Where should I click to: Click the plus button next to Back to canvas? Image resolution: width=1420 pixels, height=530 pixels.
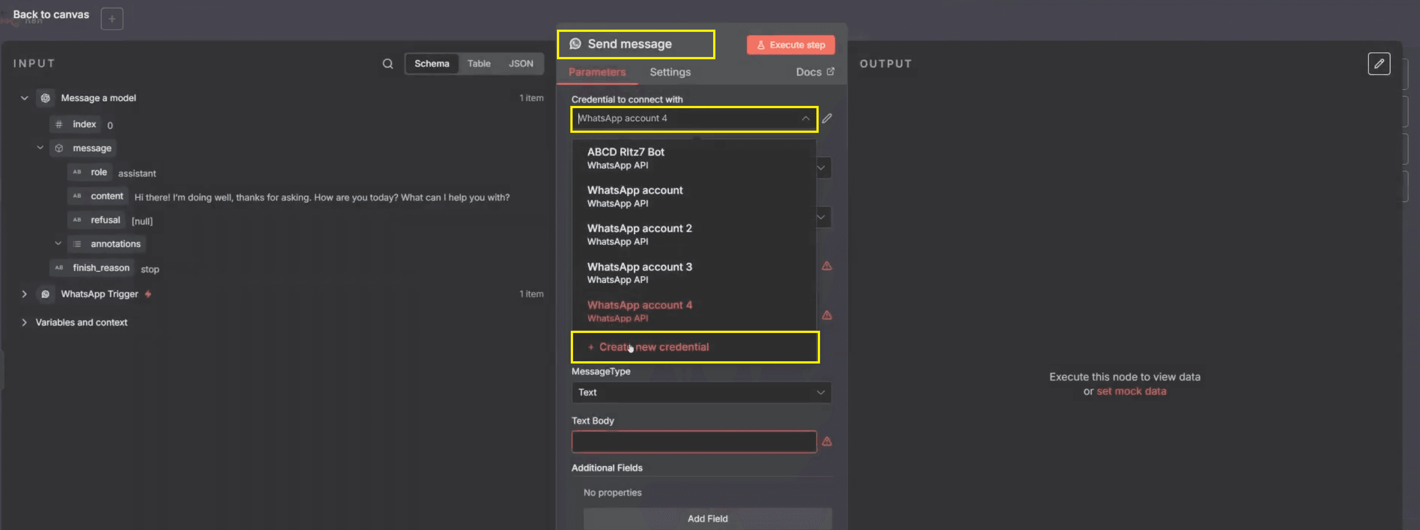click(x=112, y=18)
